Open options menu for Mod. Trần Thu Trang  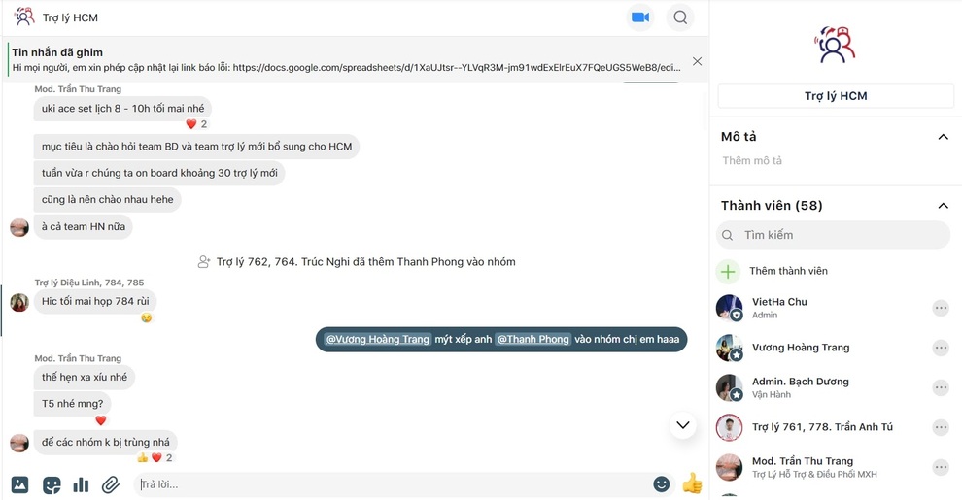point(940,467)
